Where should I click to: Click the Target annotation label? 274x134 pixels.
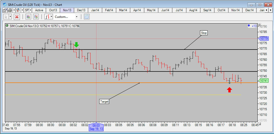pos(104,102)
